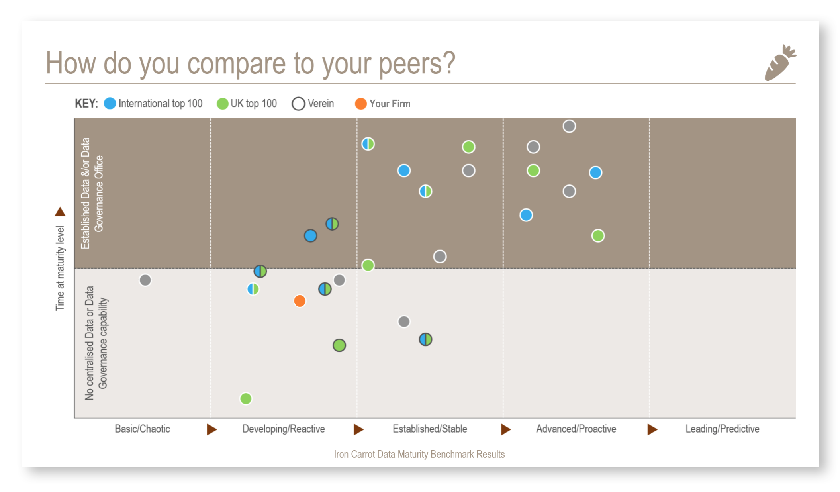
Task: Select the orange Your Firm data point in chart
Action: 300,301
